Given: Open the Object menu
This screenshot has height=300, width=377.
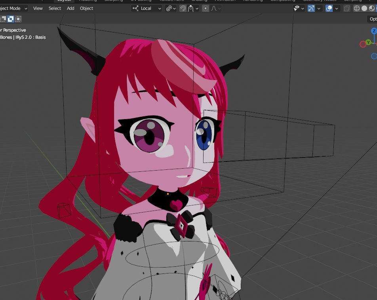Looking at the screenshot, I should coord(87,8).
